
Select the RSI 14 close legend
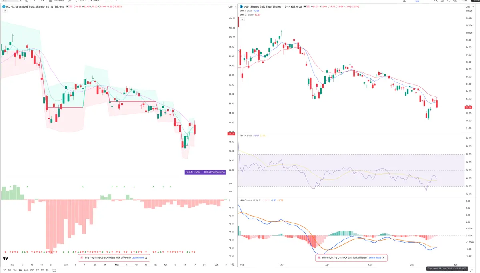pos(246,136)
